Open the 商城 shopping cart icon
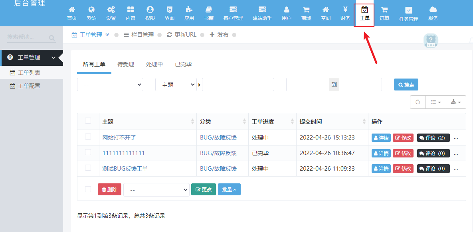Viewport: 473px width, 232px height. click(x=306, y=10)
